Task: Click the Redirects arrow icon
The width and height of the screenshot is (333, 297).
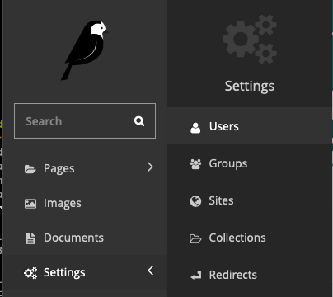Action: 196,275
